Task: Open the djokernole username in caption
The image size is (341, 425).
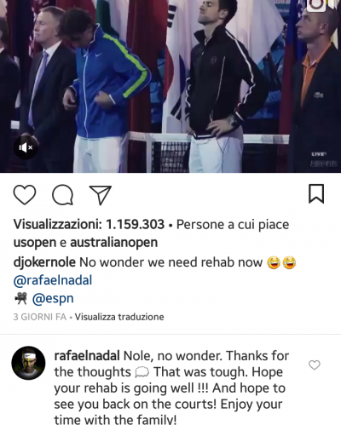Action: pos(44,262)
